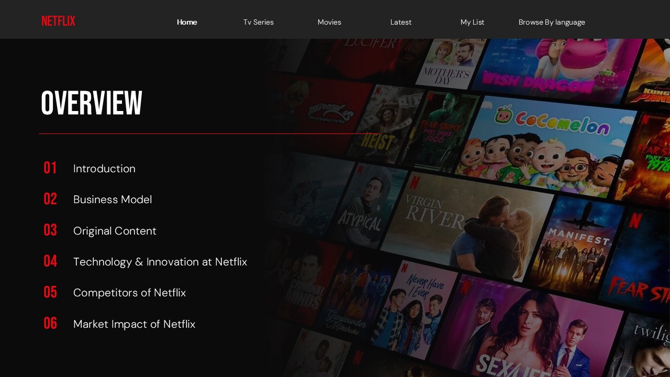Open the Business Model section
Viewport: 670px width, 377px height.
[x=113, y=199]
